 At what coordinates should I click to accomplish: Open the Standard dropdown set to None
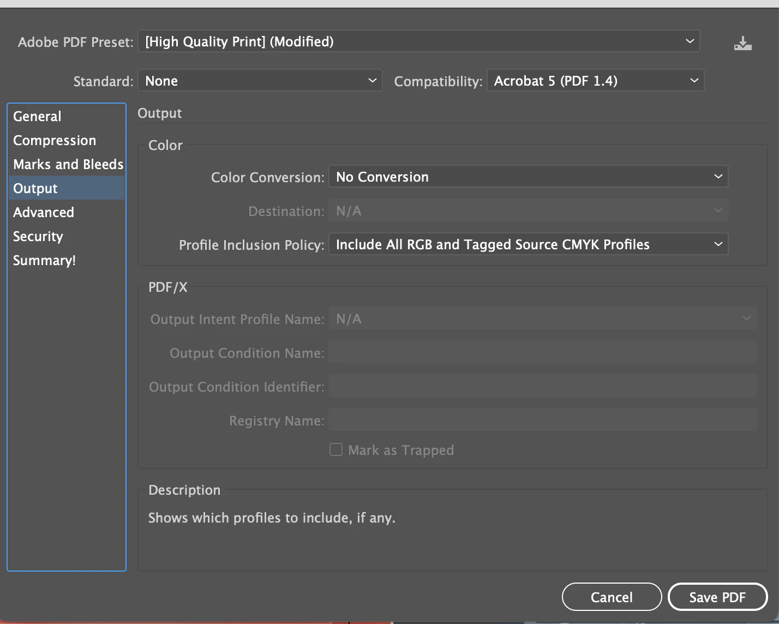point(260,81)
